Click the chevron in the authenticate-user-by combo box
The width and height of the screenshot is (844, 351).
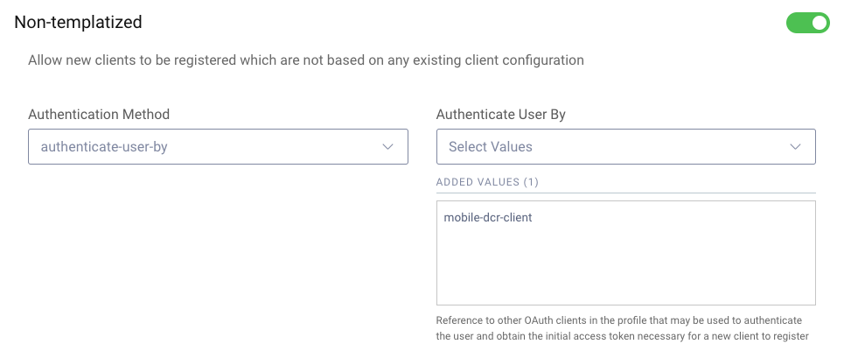coord(388,147)
